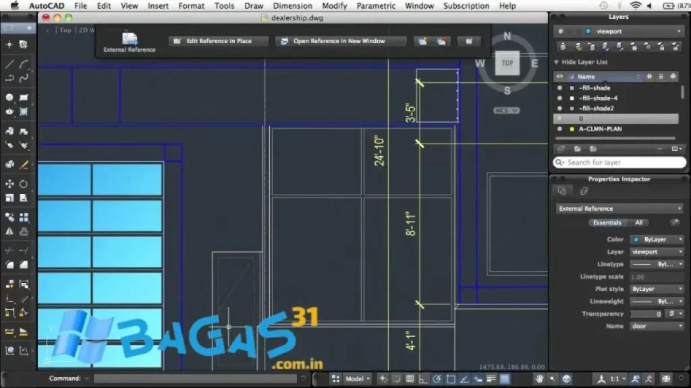Select the Line tool in tool palette
Viewport: 691px width, 388px height.
coord(9,65)
